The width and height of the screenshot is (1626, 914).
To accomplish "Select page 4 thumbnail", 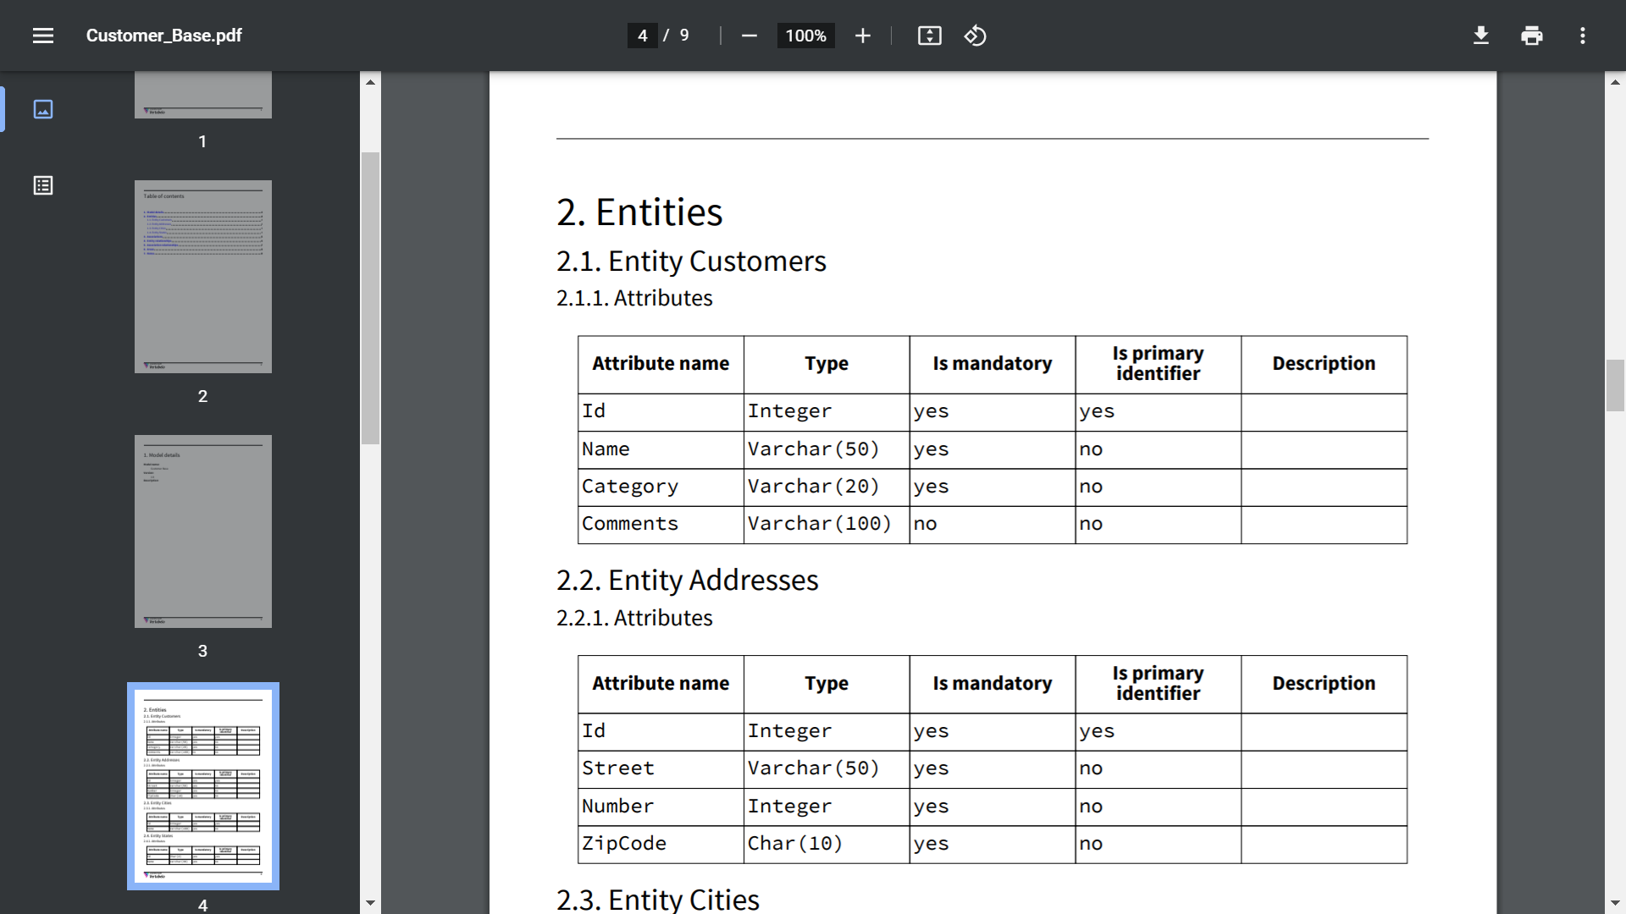I will click(203, 786).
